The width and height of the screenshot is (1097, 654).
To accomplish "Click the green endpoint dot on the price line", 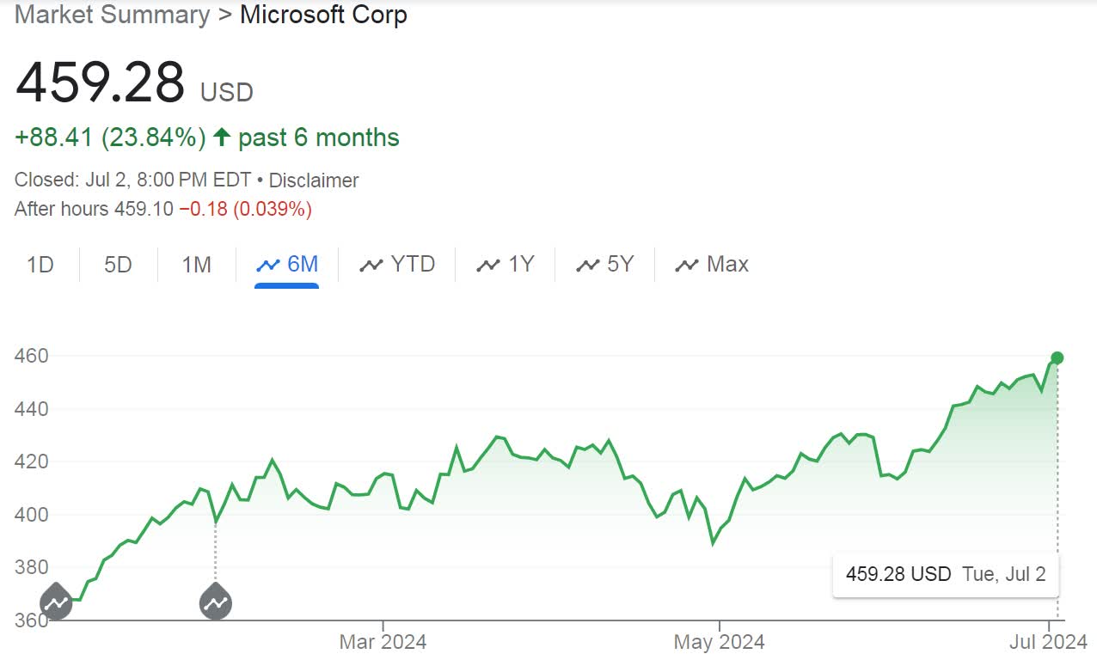I will 1057,358.
